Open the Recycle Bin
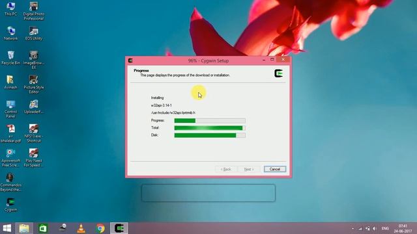Image resolution: width=417 pixels, height=234 pixels. [x=10, y=58]
